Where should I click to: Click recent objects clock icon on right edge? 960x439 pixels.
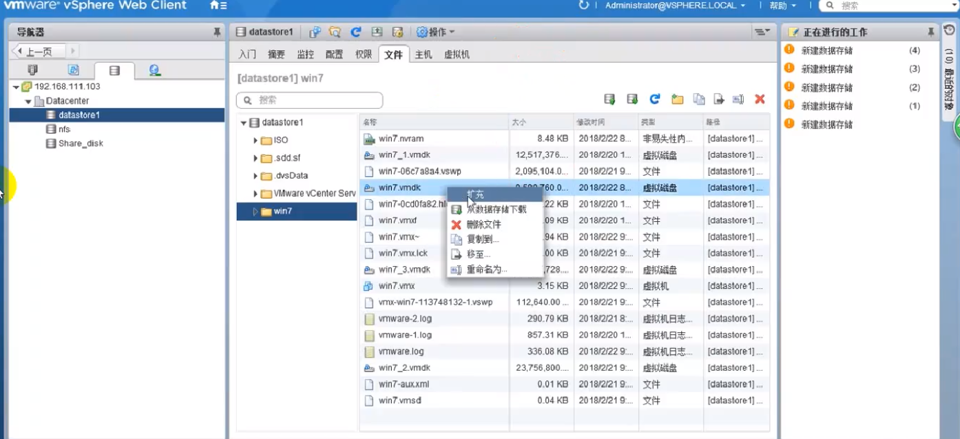[949, 30]
